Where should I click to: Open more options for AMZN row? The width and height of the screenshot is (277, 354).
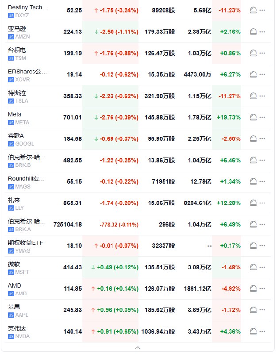(x=262, y=31)
